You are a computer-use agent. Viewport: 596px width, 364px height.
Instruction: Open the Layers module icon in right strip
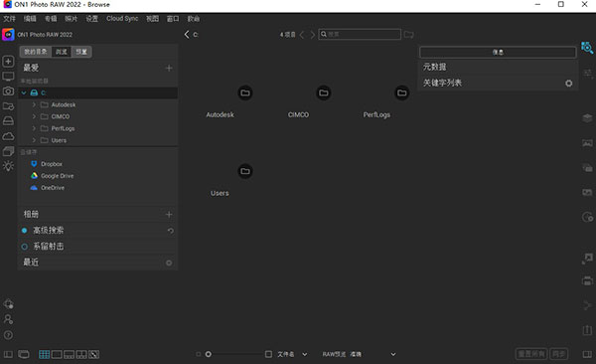[x=588, y=118]
